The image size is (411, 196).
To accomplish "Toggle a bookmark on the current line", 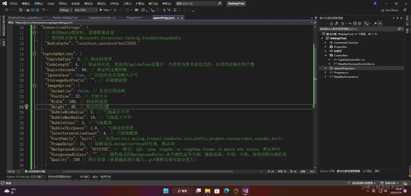I will pyautogui.click(x=175, y=10).
